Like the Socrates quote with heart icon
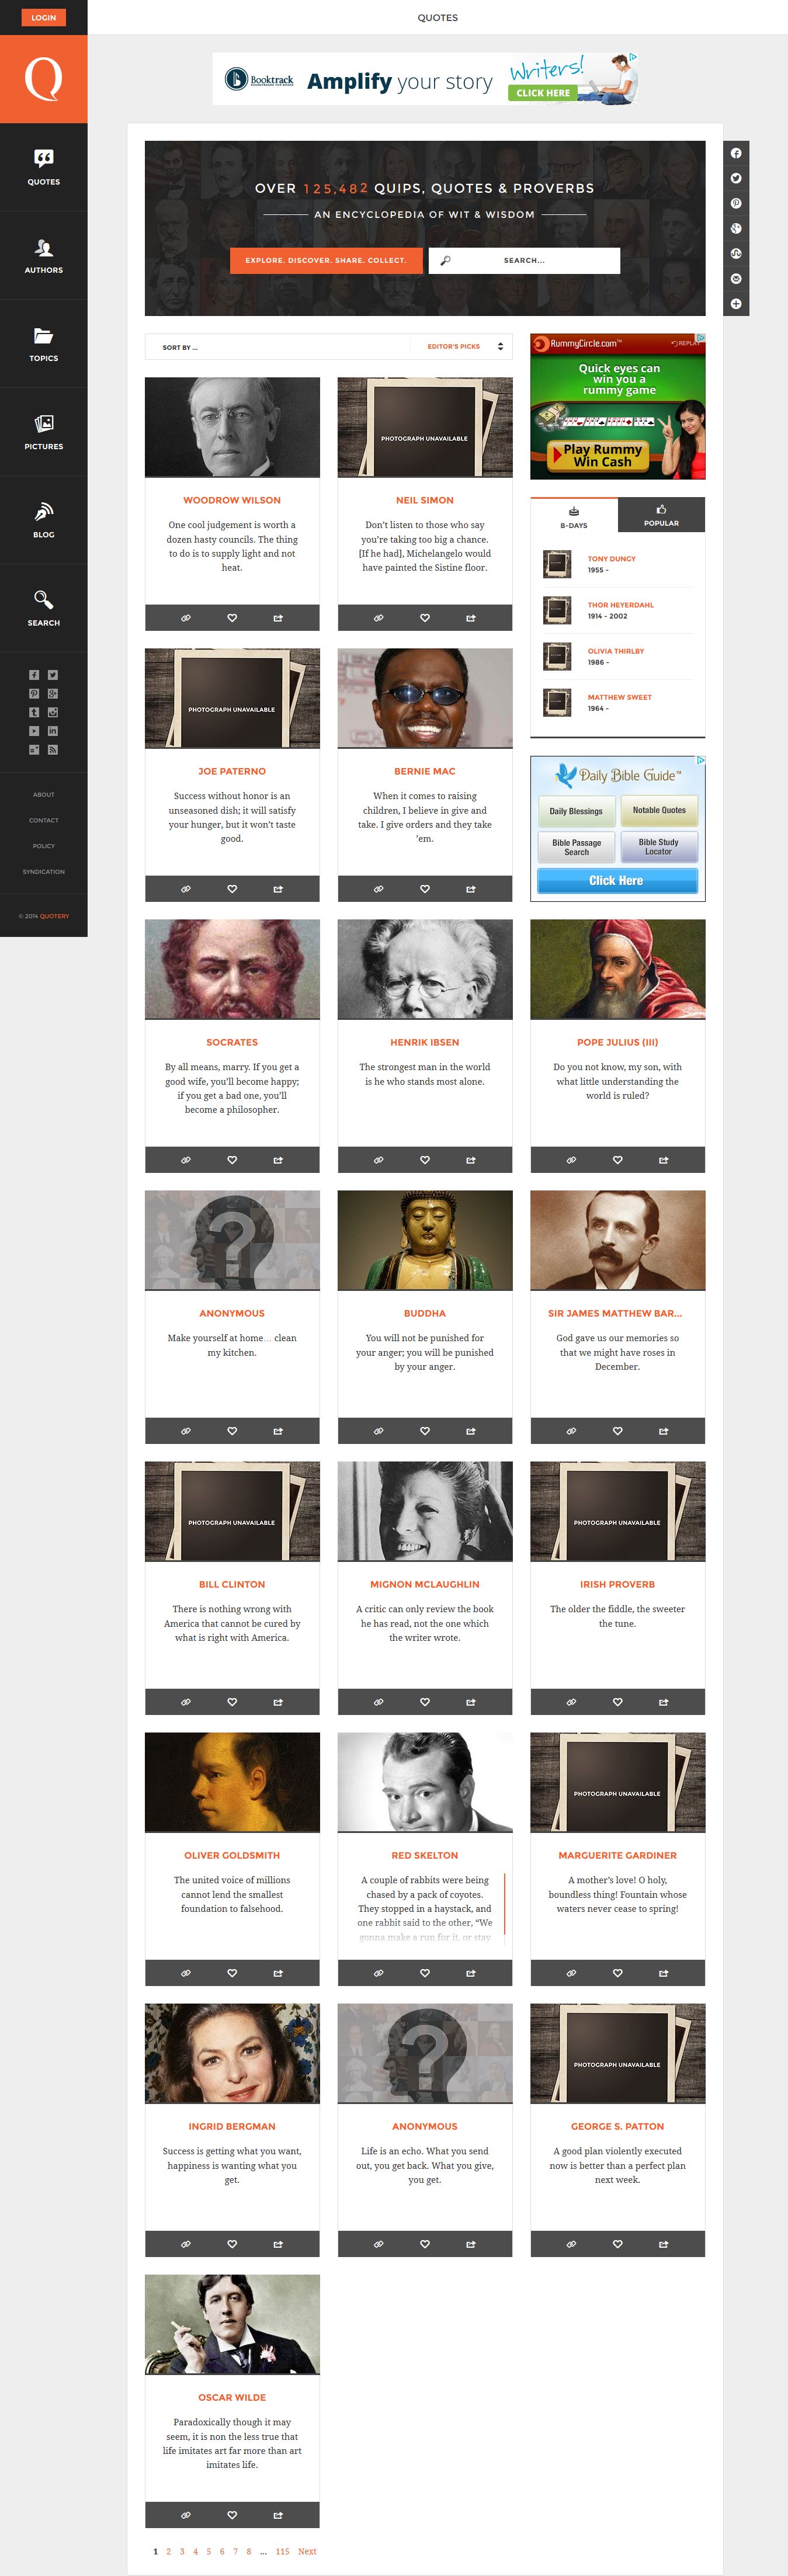 [x=232, y=1160]
